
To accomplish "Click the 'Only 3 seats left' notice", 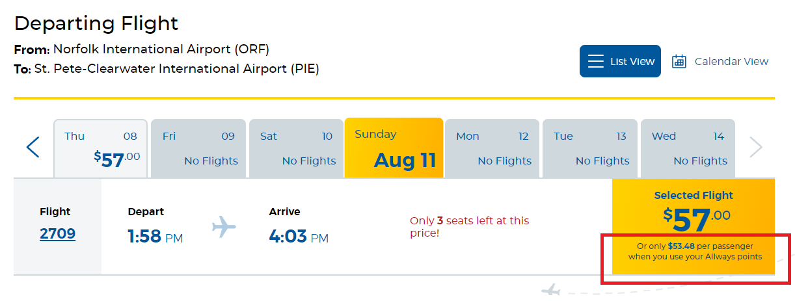I will [469, 227].
